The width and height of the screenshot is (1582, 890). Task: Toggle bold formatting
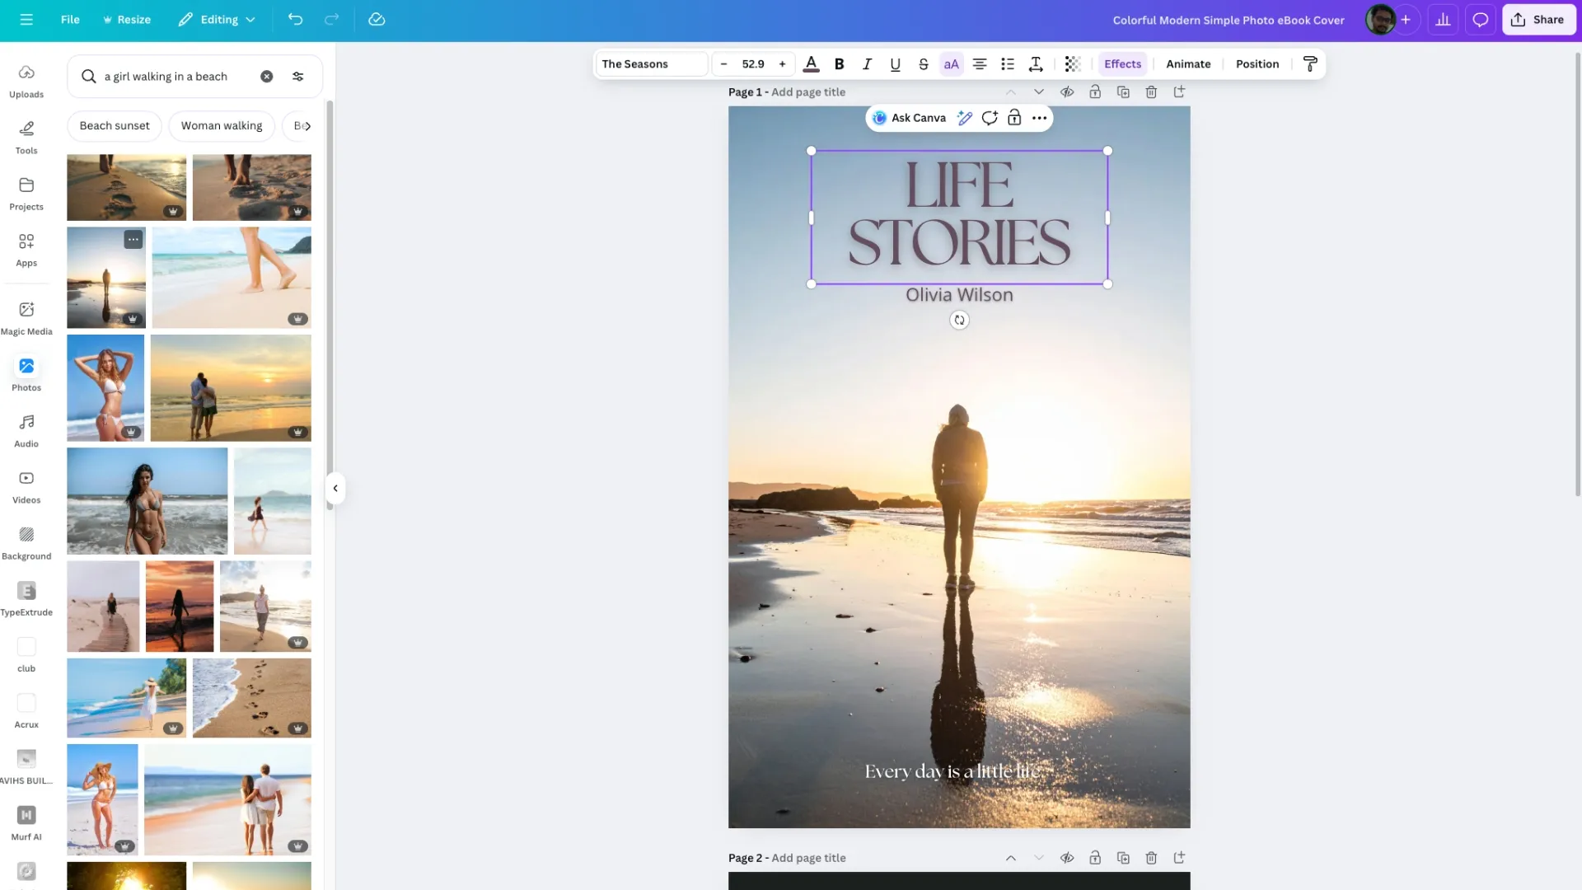[839, 64]
